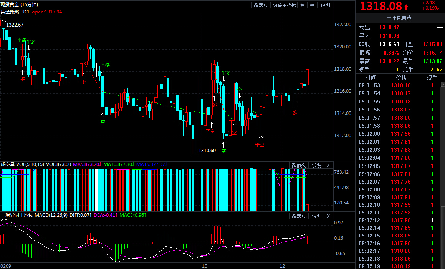Click the date marker 10 on time axis
The width and height of the screenshot is (445, 269).
pos(205,266)
